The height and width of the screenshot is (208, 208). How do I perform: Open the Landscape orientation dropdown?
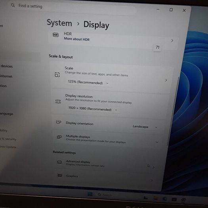145,127
